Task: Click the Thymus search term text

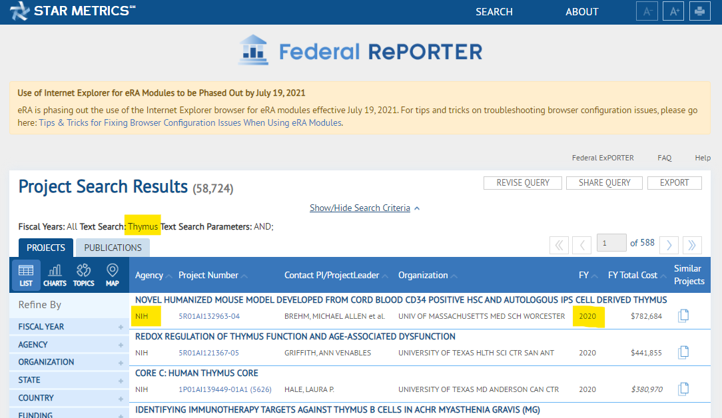Action: (143, 226)
